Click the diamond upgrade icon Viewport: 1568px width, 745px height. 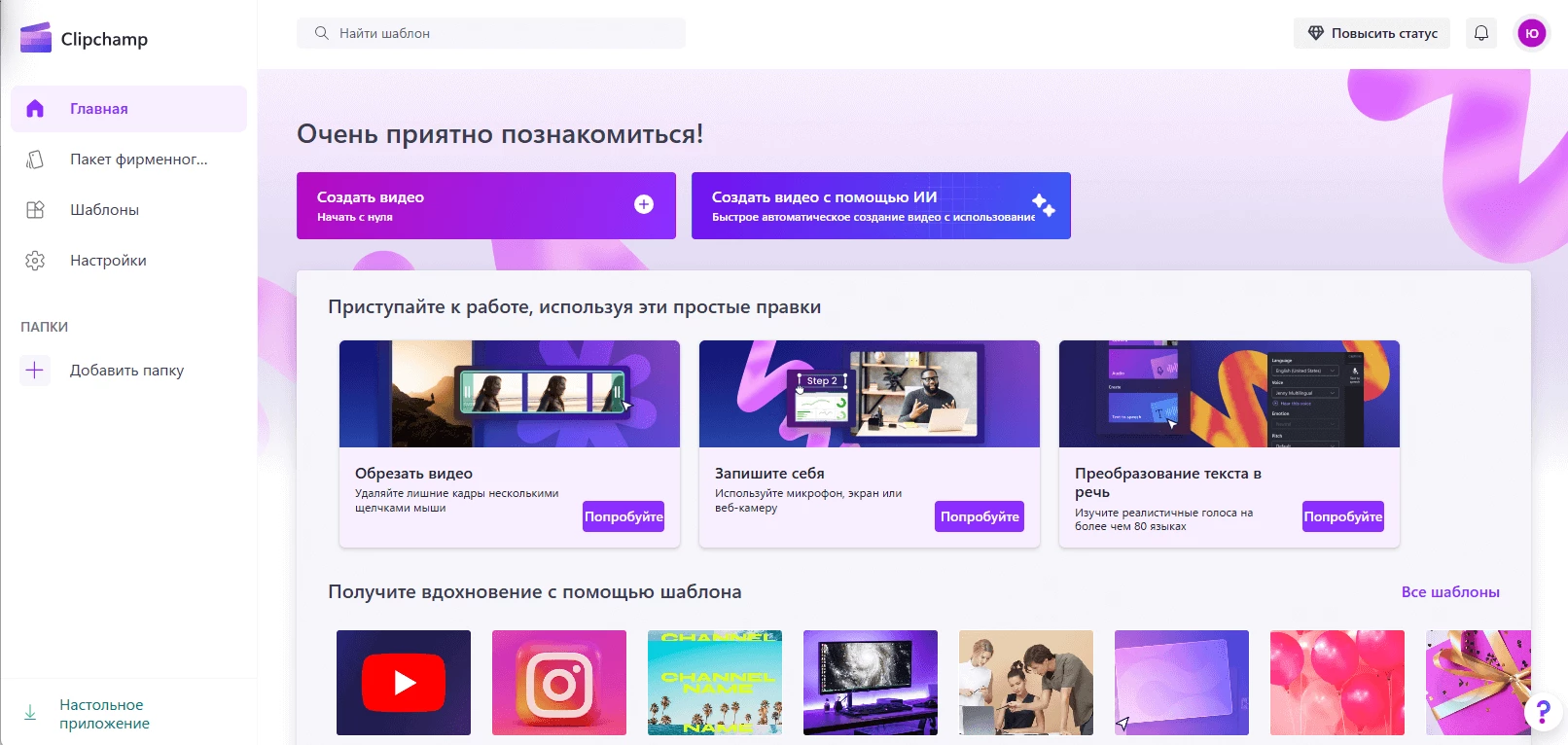[x=1316, y=33]
